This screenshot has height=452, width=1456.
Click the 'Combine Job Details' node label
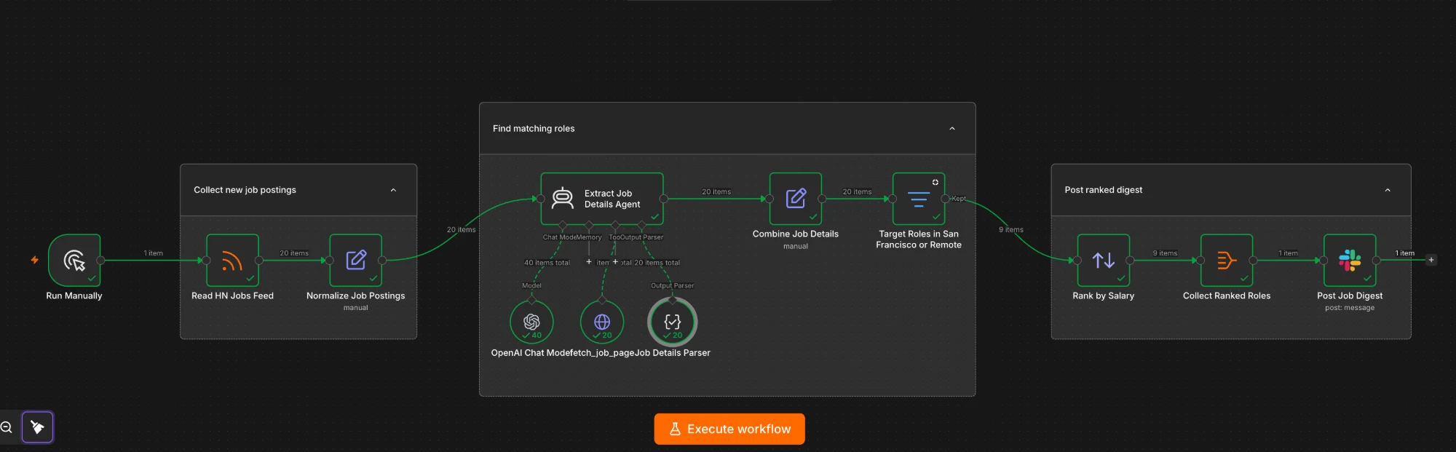coord(796,234)
